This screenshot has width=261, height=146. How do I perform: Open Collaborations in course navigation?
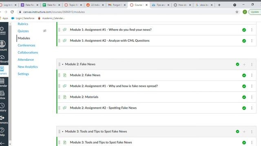28,52
